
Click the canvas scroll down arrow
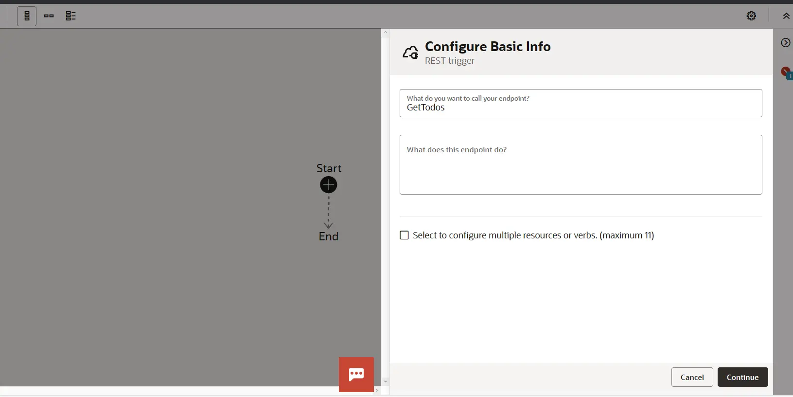tap(386, 381)
